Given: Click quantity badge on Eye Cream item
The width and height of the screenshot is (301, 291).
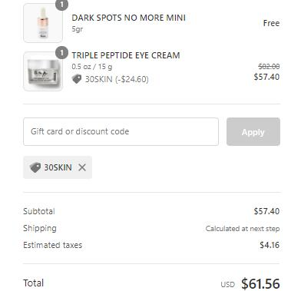Looking at the screenshot, I should tap(61, 53).
